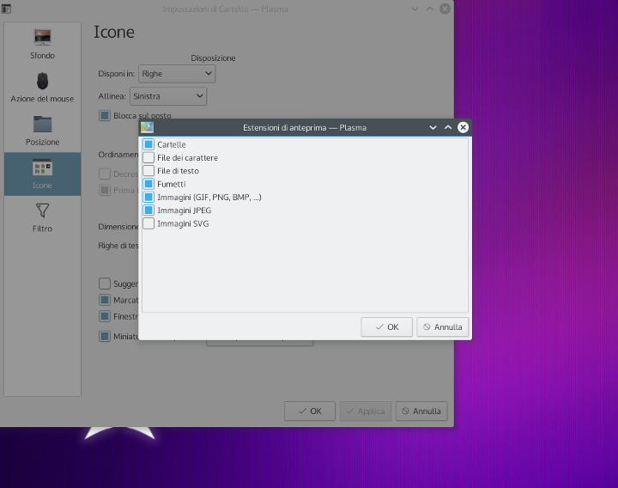Close the Impostazioni di Cartella window
Screen dimensions: 618x488
445,9
